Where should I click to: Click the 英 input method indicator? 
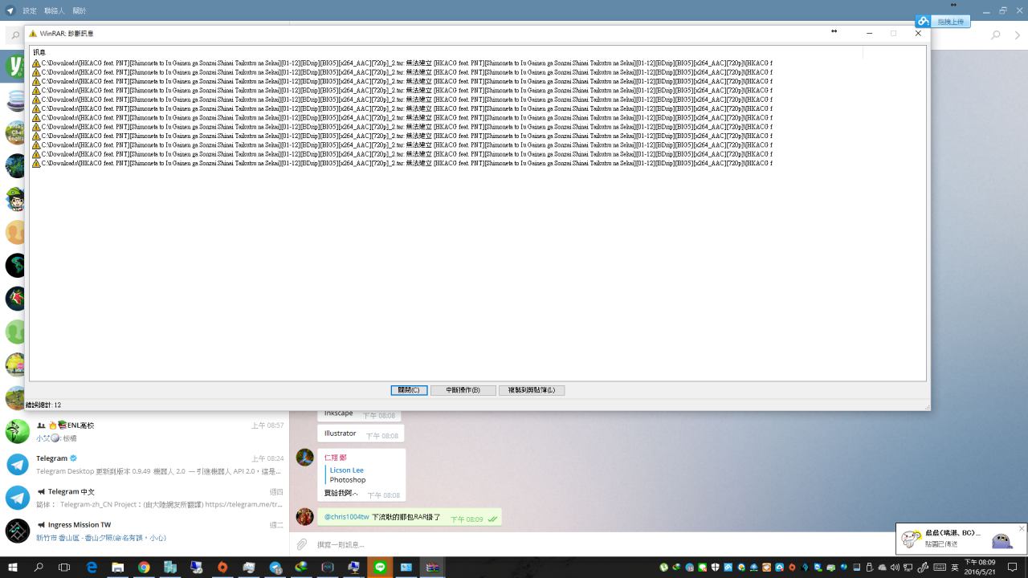coord(954,568)
